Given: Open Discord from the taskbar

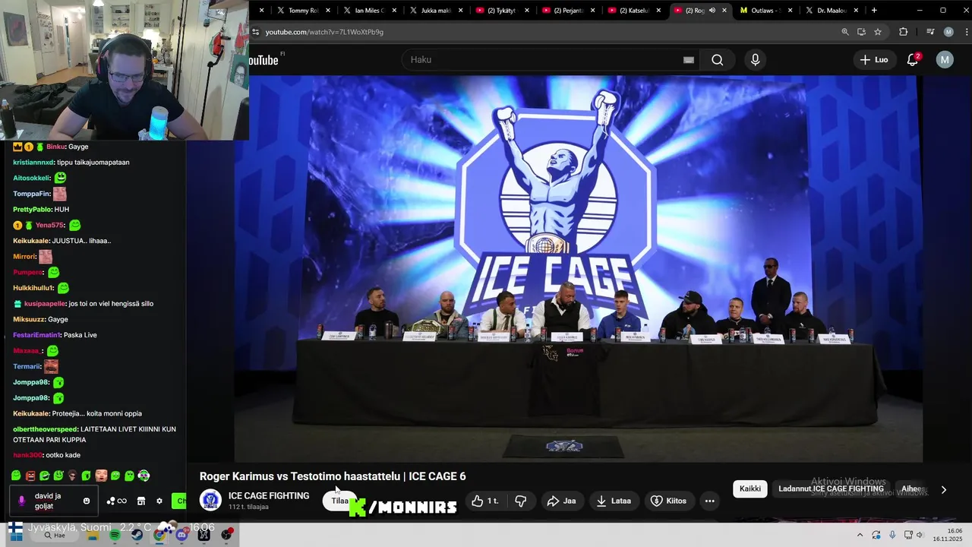Looking at the screenshot, I should [181, 535].
